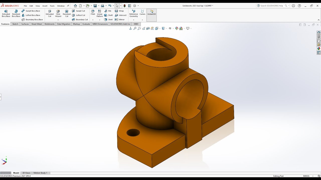Screen dimensions: 321x180
Task: Select the Revolved Boss/Base tool
Action: [x=16, y=13]
